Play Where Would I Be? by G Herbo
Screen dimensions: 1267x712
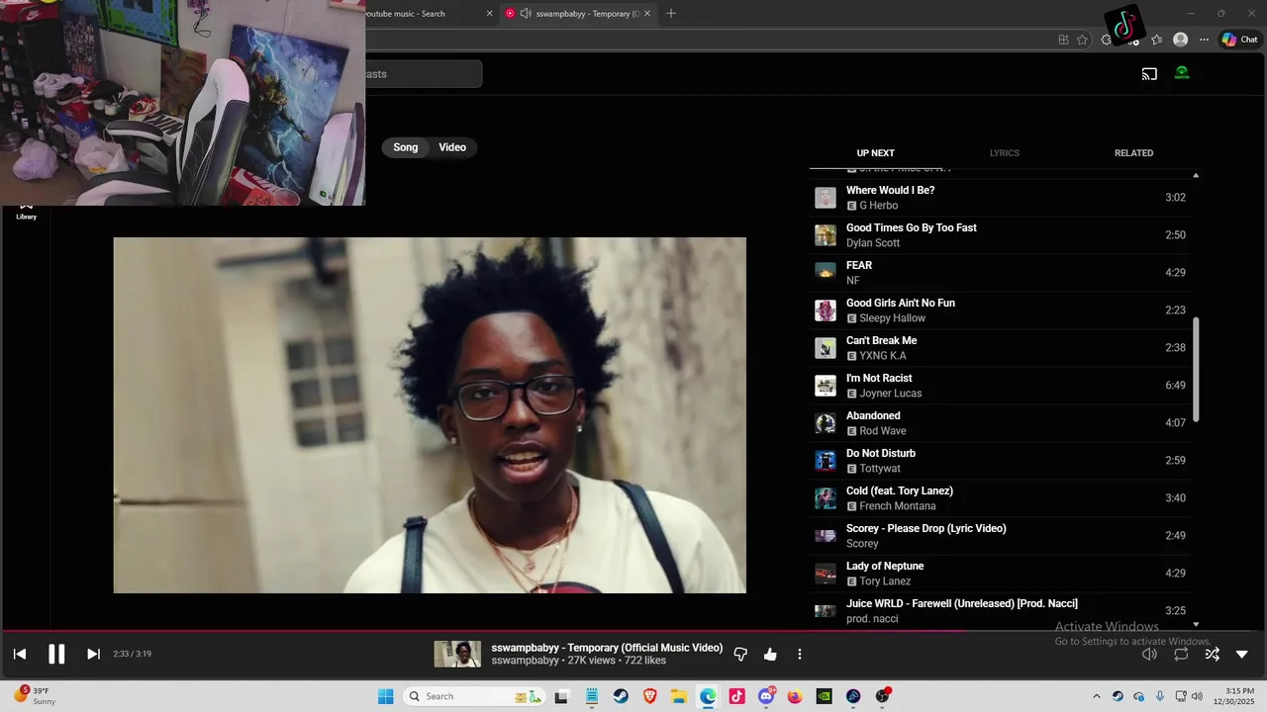click(1000, 198)
